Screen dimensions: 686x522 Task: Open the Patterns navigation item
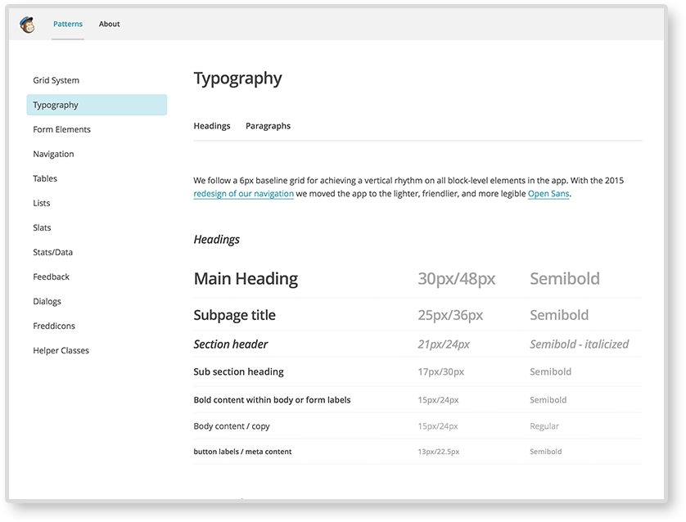(x=68, y=24)
